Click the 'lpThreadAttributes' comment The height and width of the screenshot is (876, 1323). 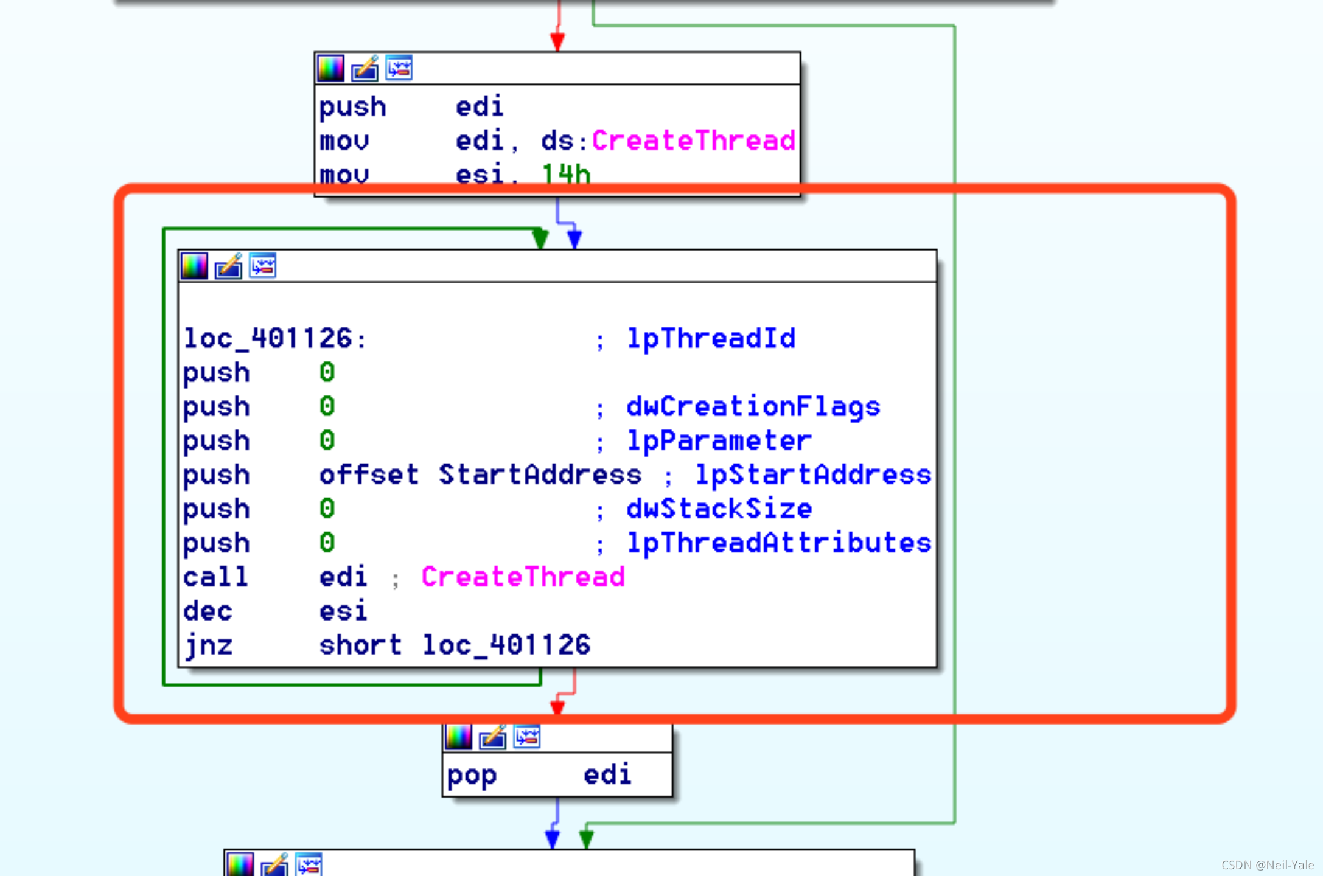[x=779, y=543]
